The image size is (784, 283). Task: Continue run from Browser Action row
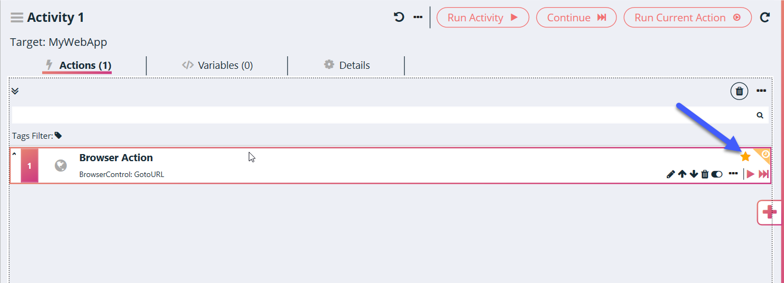click(764, 174)
